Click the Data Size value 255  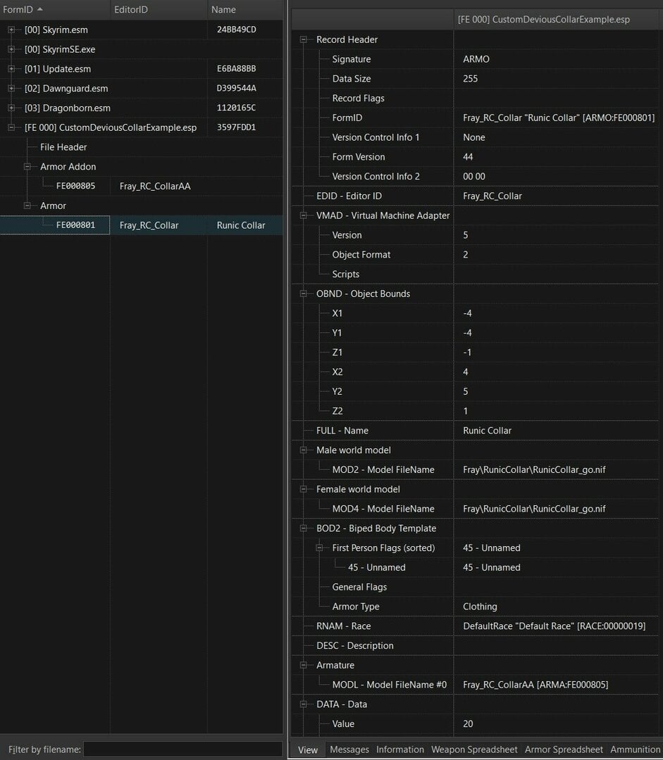click(x=471, y=79)
